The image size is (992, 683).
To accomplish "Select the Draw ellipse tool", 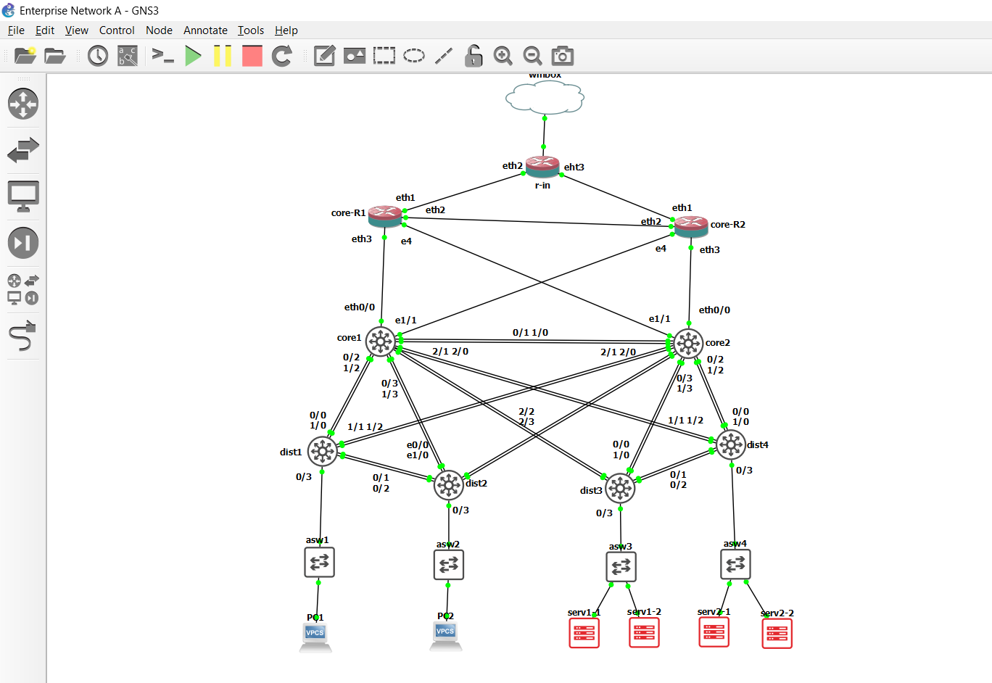I will tap(414, 56).
